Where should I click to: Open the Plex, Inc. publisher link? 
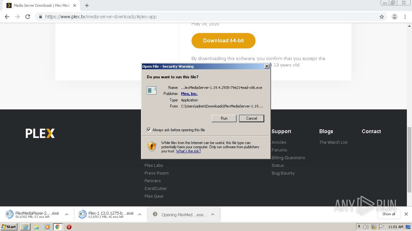(x=189, y=94)
